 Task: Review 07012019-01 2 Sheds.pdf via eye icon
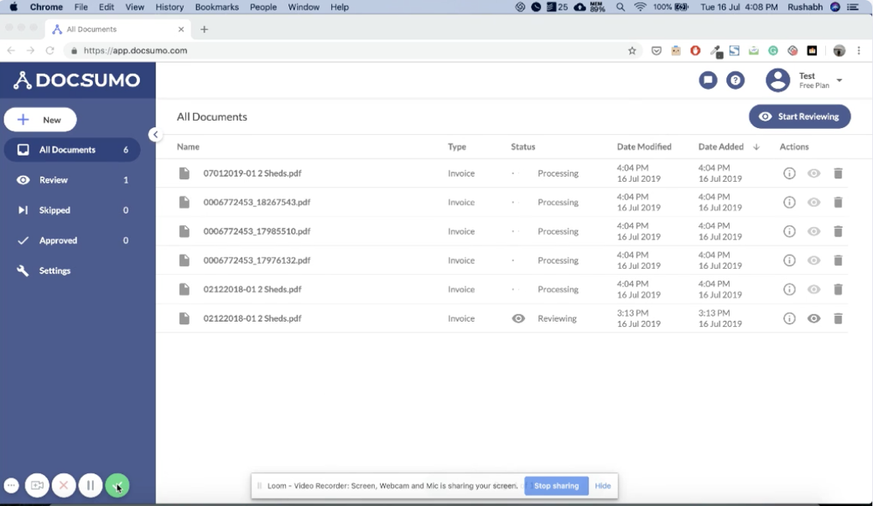(813, 173)
